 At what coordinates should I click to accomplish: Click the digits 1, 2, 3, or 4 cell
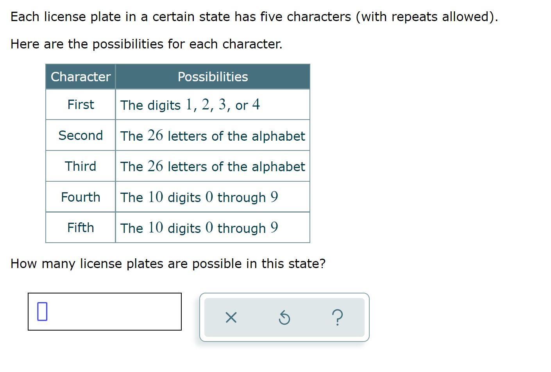pyautogui.click(x=213, y=104)
